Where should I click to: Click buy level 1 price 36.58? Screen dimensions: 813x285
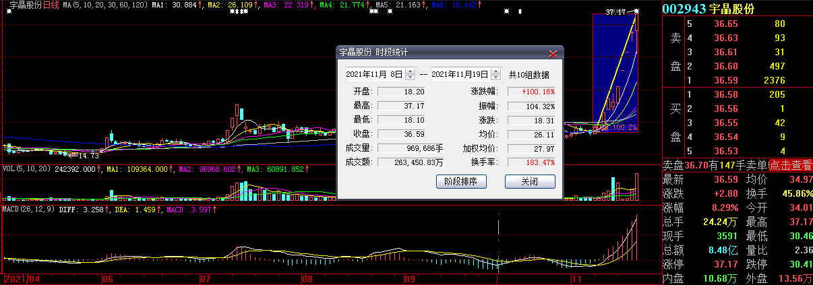[721, 94]
